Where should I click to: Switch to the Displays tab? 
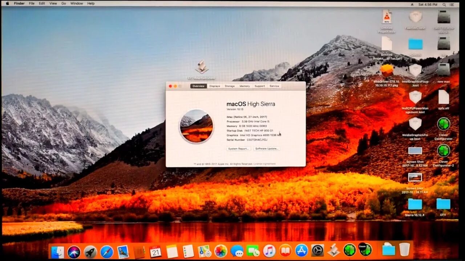click(215, 86)
